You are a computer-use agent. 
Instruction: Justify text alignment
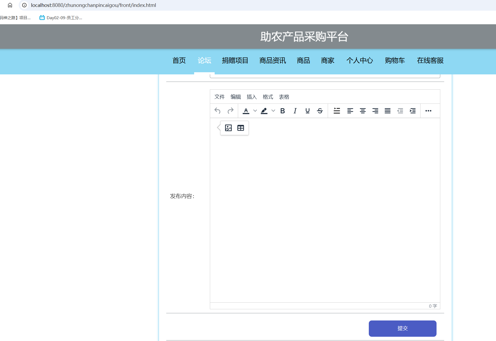click(x=387, y=111)
